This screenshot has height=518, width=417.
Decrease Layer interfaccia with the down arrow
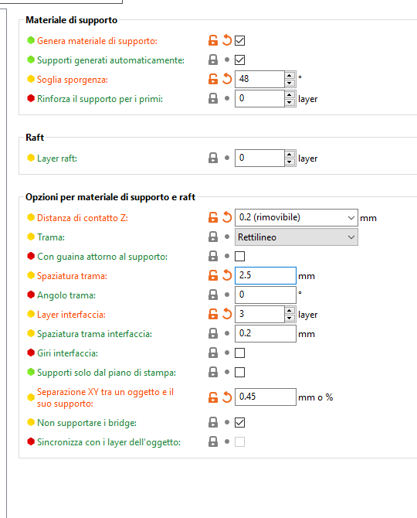290,318
